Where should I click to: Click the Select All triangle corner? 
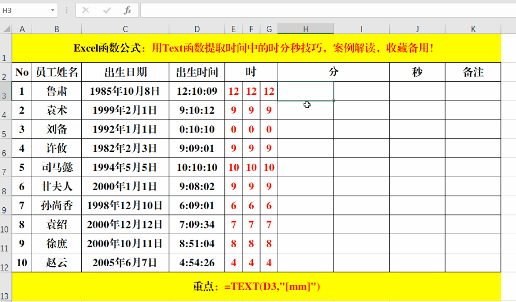click(x=6, y=29)
